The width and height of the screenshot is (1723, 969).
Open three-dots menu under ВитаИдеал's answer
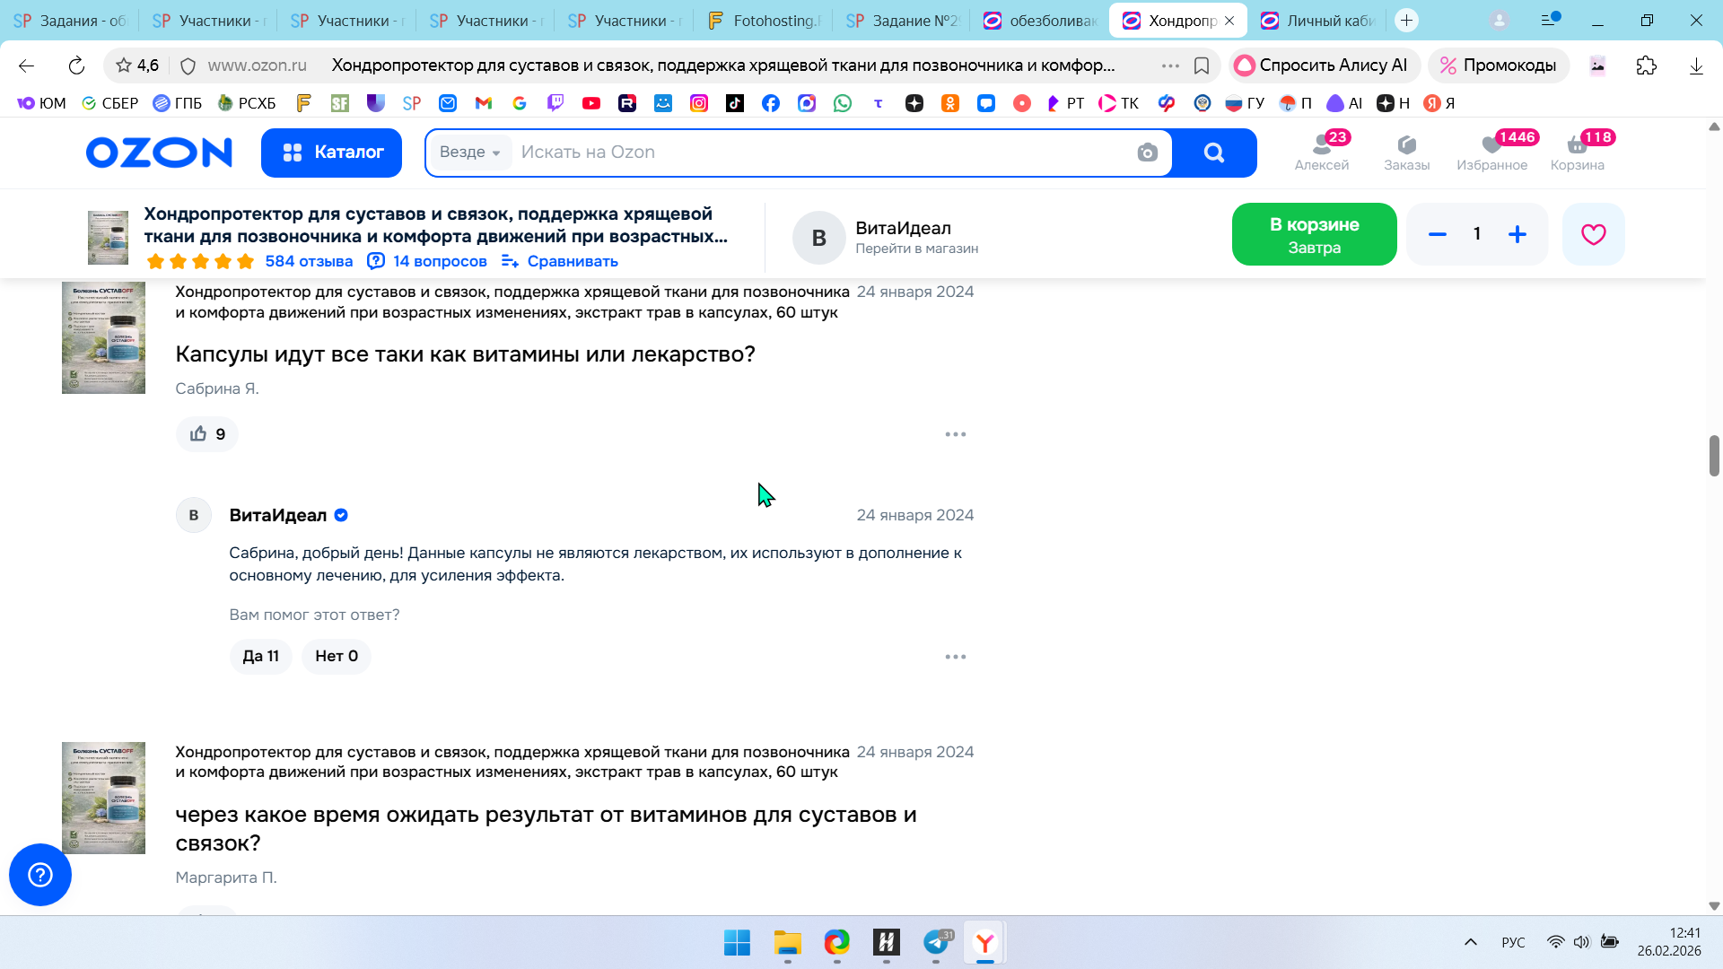pos(955,657)
